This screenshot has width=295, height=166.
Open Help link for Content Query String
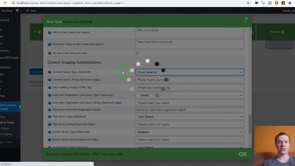[96, 80]
